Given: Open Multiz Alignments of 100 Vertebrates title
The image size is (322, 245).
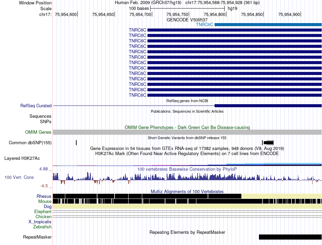Looking at the screenshot, I should click(x=187, y=192).
